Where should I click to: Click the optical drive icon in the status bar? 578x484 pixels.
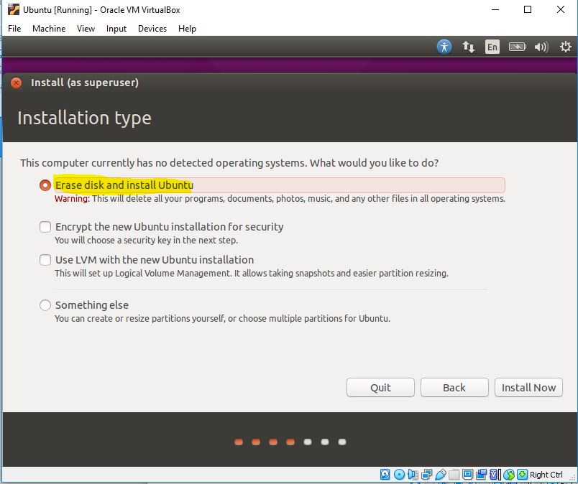pos(399,474)
